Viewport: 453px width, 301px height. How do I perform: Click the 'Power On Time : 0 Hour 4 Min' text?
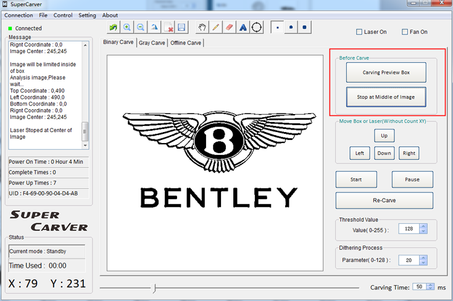(x=46, y=162)
